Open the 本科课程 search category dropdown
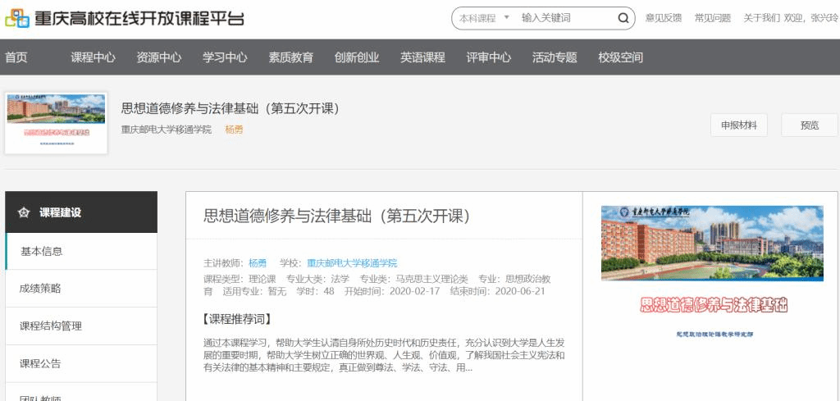The image size is (840, 401). (x=484, y=18)
